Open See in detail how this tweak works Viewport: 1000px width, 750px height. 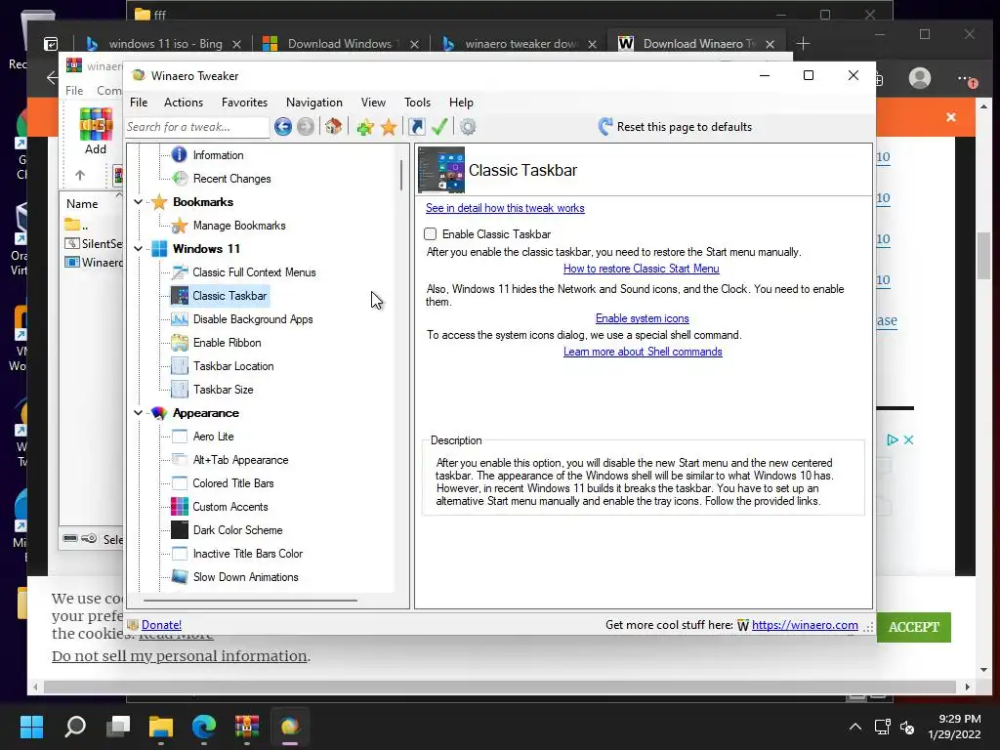(x=505, y=208)
